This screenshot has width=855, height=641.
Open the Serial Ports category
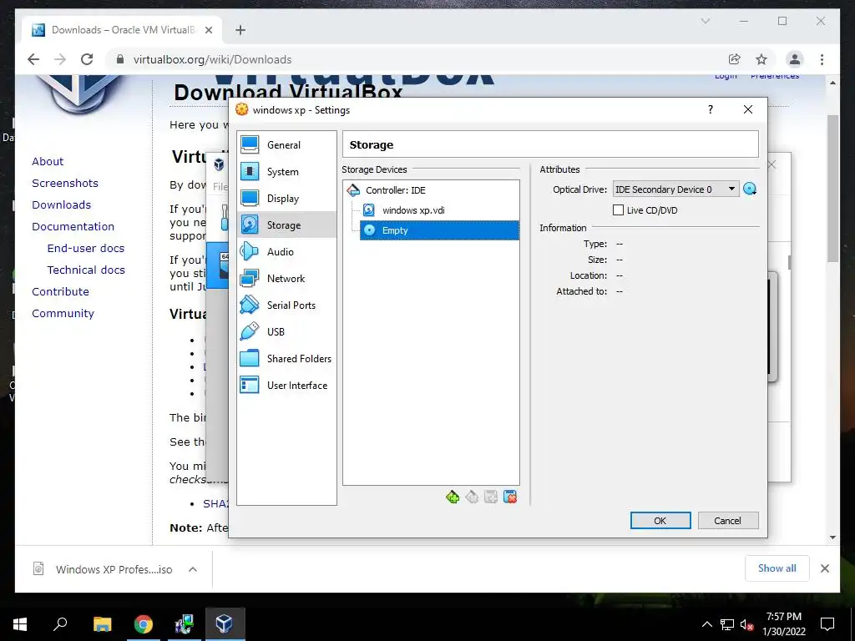287,305
